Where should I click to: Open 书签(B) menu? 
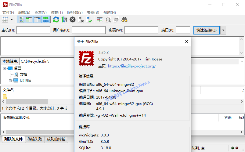(93, 12)
